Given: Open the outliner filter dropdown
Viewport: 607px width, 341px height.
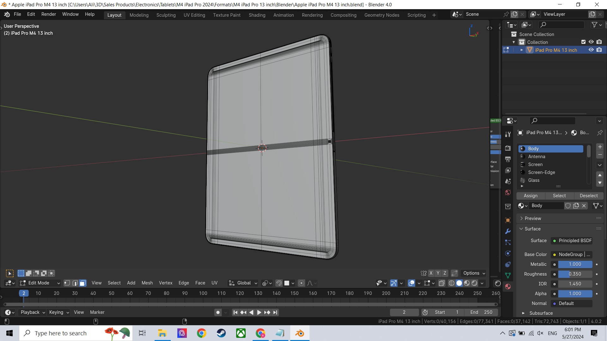Looking at the screenshot, I should 596,25.
